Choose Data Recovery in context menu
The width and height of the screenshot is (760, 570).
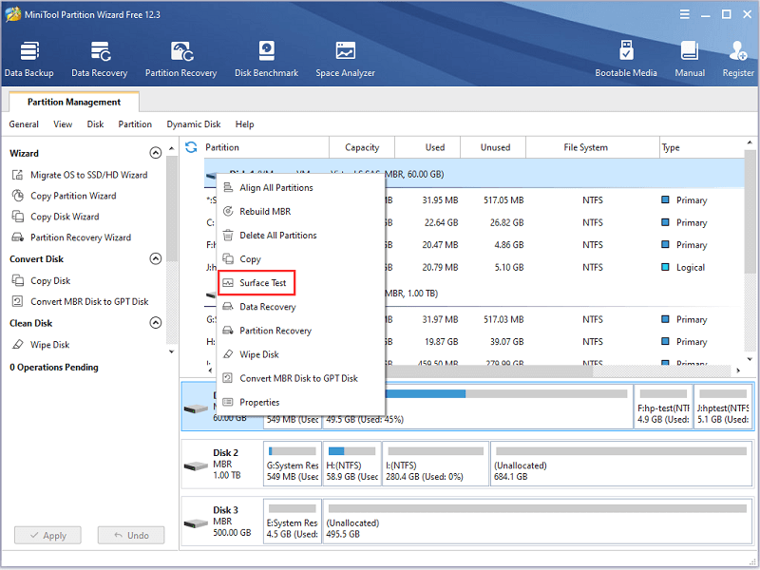300,307
